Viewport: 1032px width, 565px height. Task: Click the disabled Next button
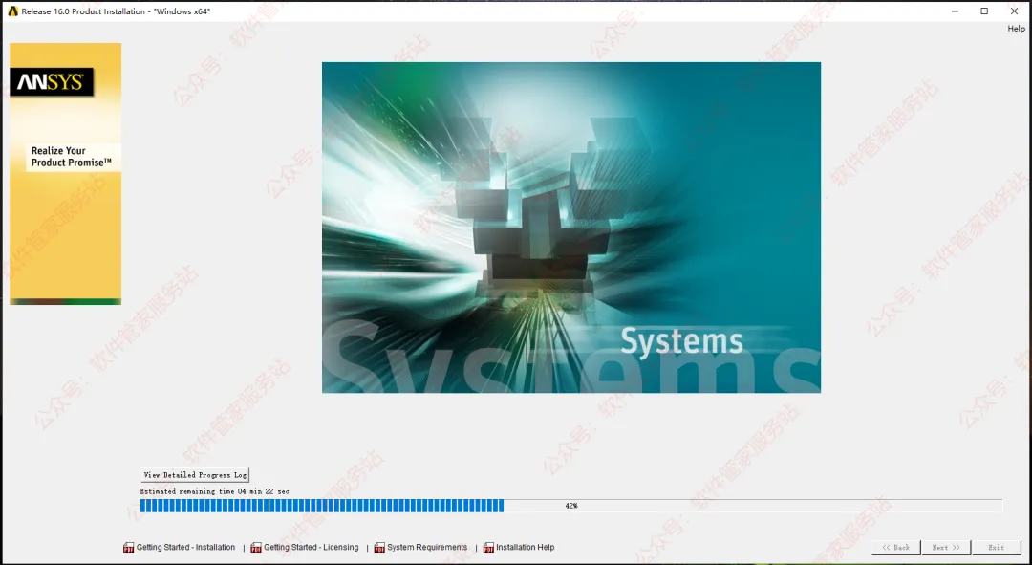946,547
